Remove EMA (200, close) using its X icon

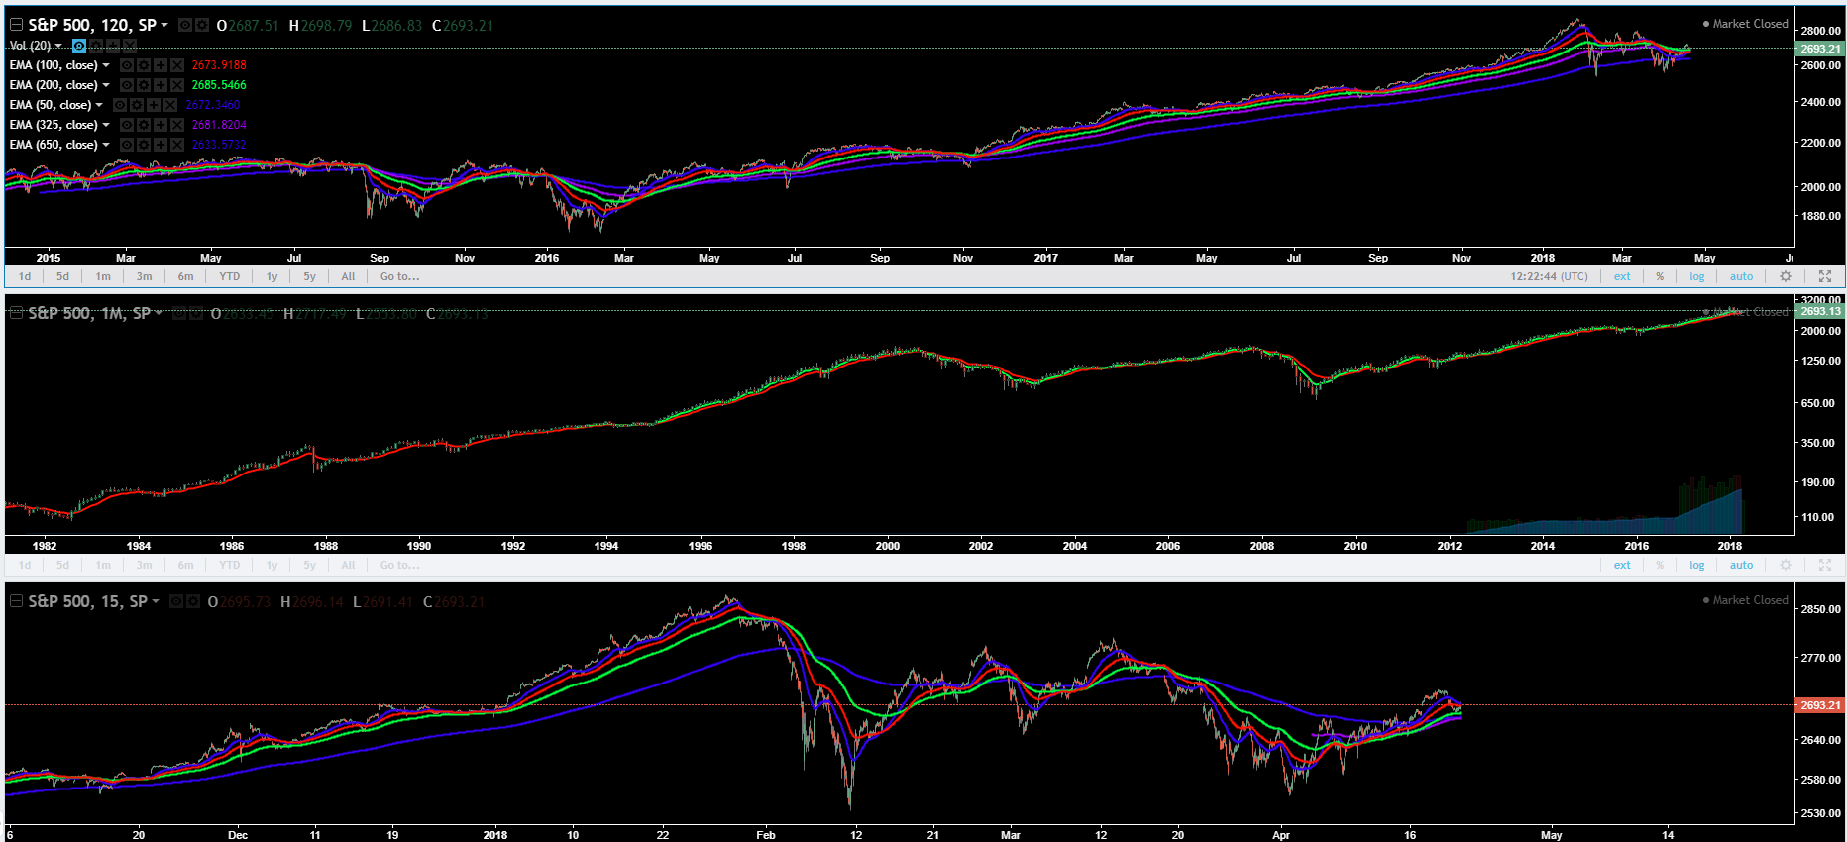pos(177,85)
